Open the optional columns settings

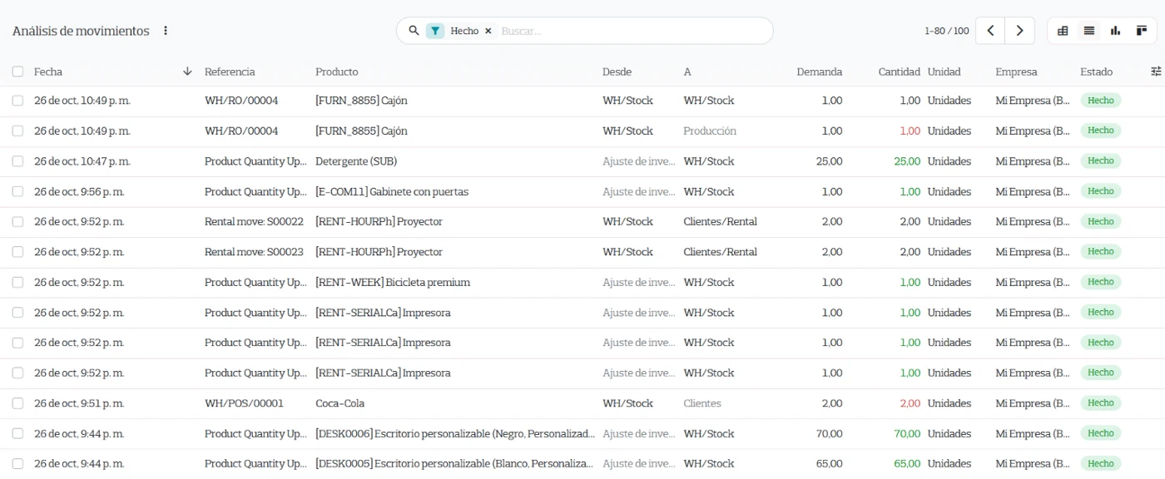click(x=1156, y=72)
